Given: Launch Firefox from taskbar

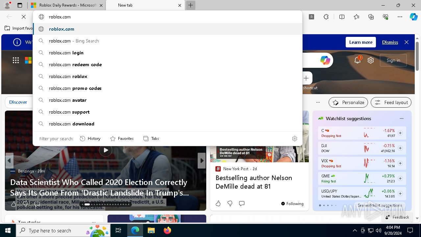Looking at the screenshot, I should click(x=167, y=230).
